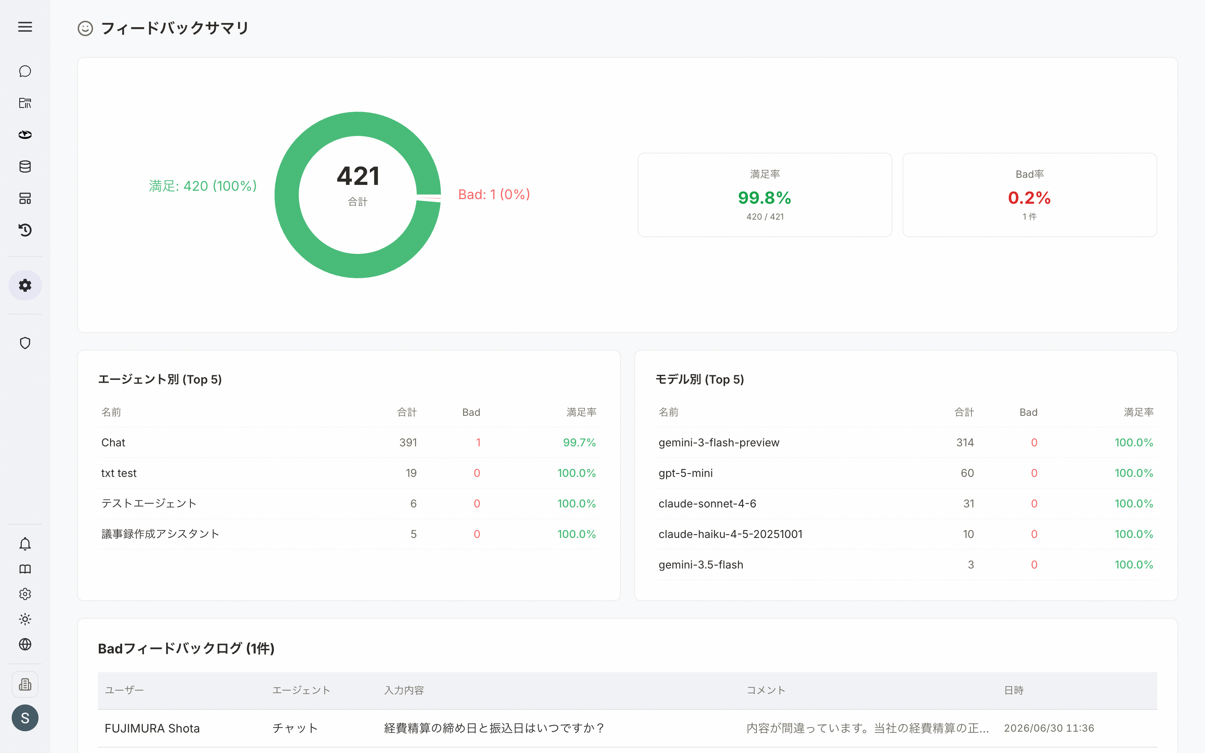Image resolution: width=1205 pixels, height=753 pixels.
Task: Open the notifications bell icon
Action: pyautogui.click(x=25, y=544)
